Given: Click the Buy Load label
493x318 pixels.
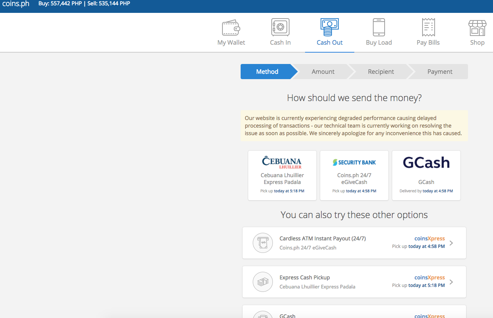Looking at the screenshot, I should pyautogui.click(x=379, y=42).
